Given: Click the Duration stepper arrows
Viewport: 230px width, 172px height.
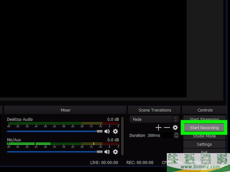Looking at the screenshot, I should pyautogui.click(x=176, y=135).
